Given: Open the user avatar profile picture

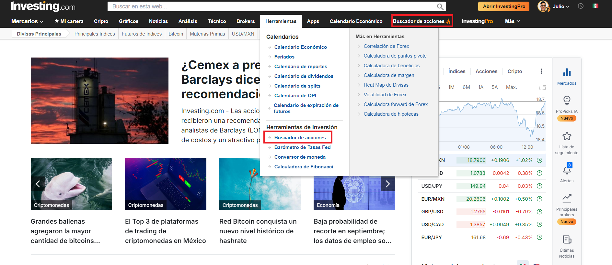Looking at the screenshot, I should click(x=543, y=6).
